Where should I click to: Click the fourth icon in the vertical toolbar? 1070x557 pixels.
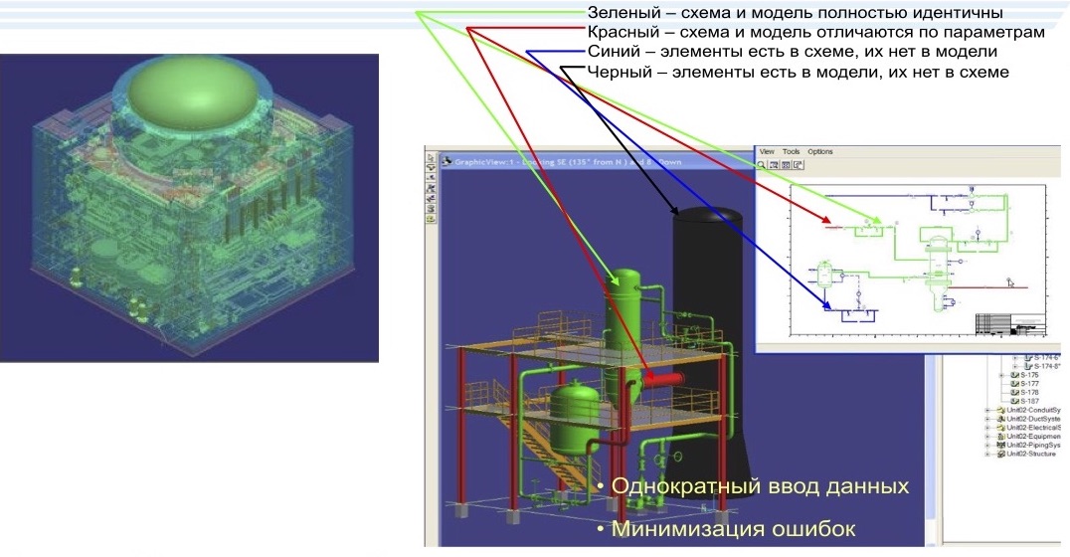(x=431, y=188)
